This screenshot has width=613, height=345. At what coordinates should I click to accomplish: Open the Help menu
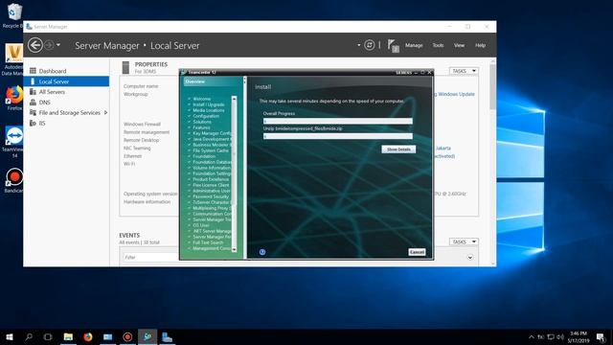480,45
